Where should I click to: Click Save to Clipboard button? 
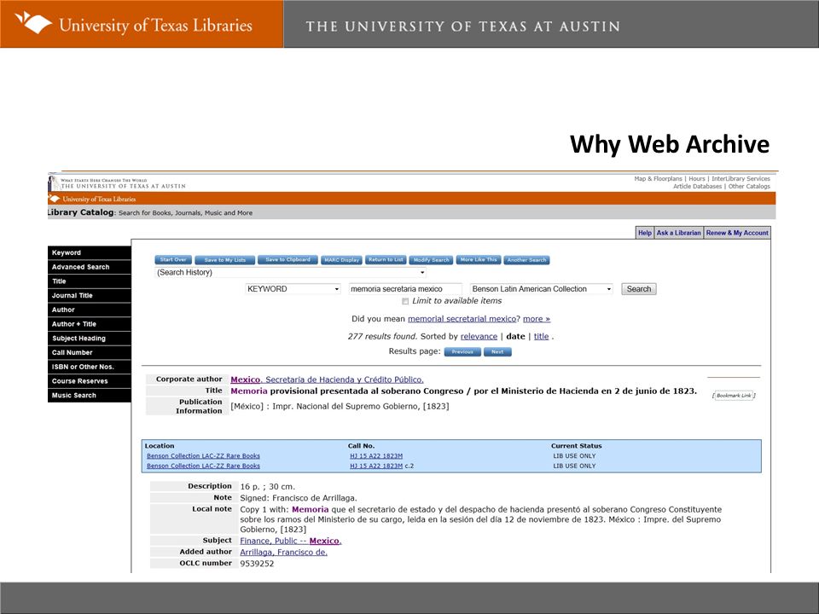(288, 260)
